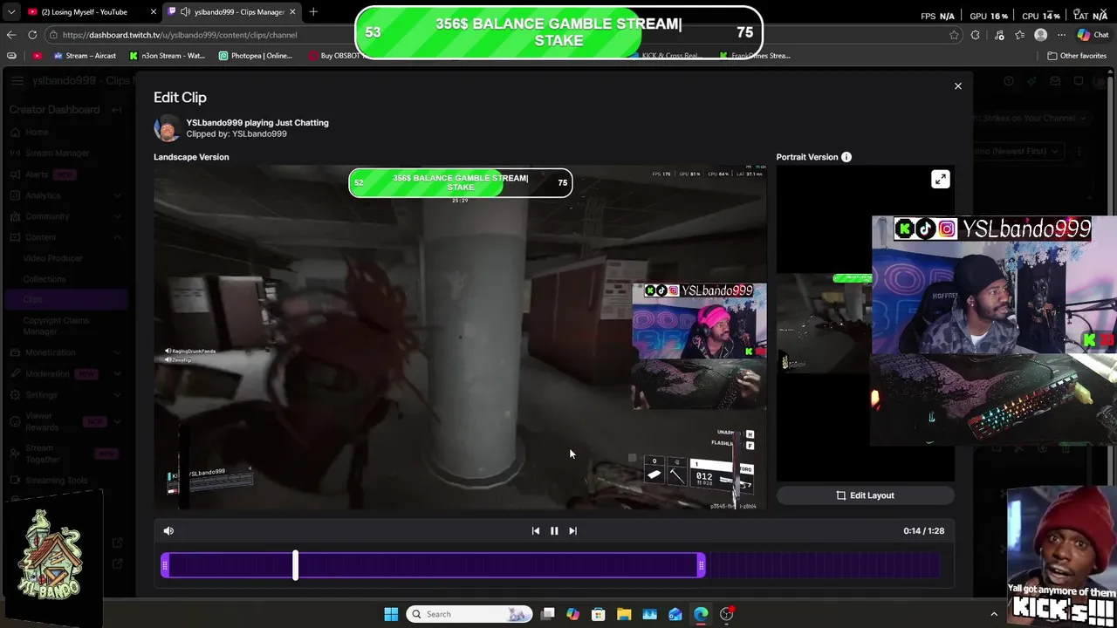Open a new browser tab
Viewport: 1117px width, 628px height.
click(x=313, y=12)
